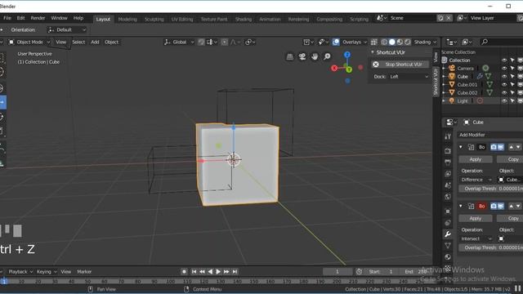Image resolution: width=523 pixels, height=294 pixels.
Task: Adjust Overlap Threshold of Intersect modifier
Action: point(491,247)
